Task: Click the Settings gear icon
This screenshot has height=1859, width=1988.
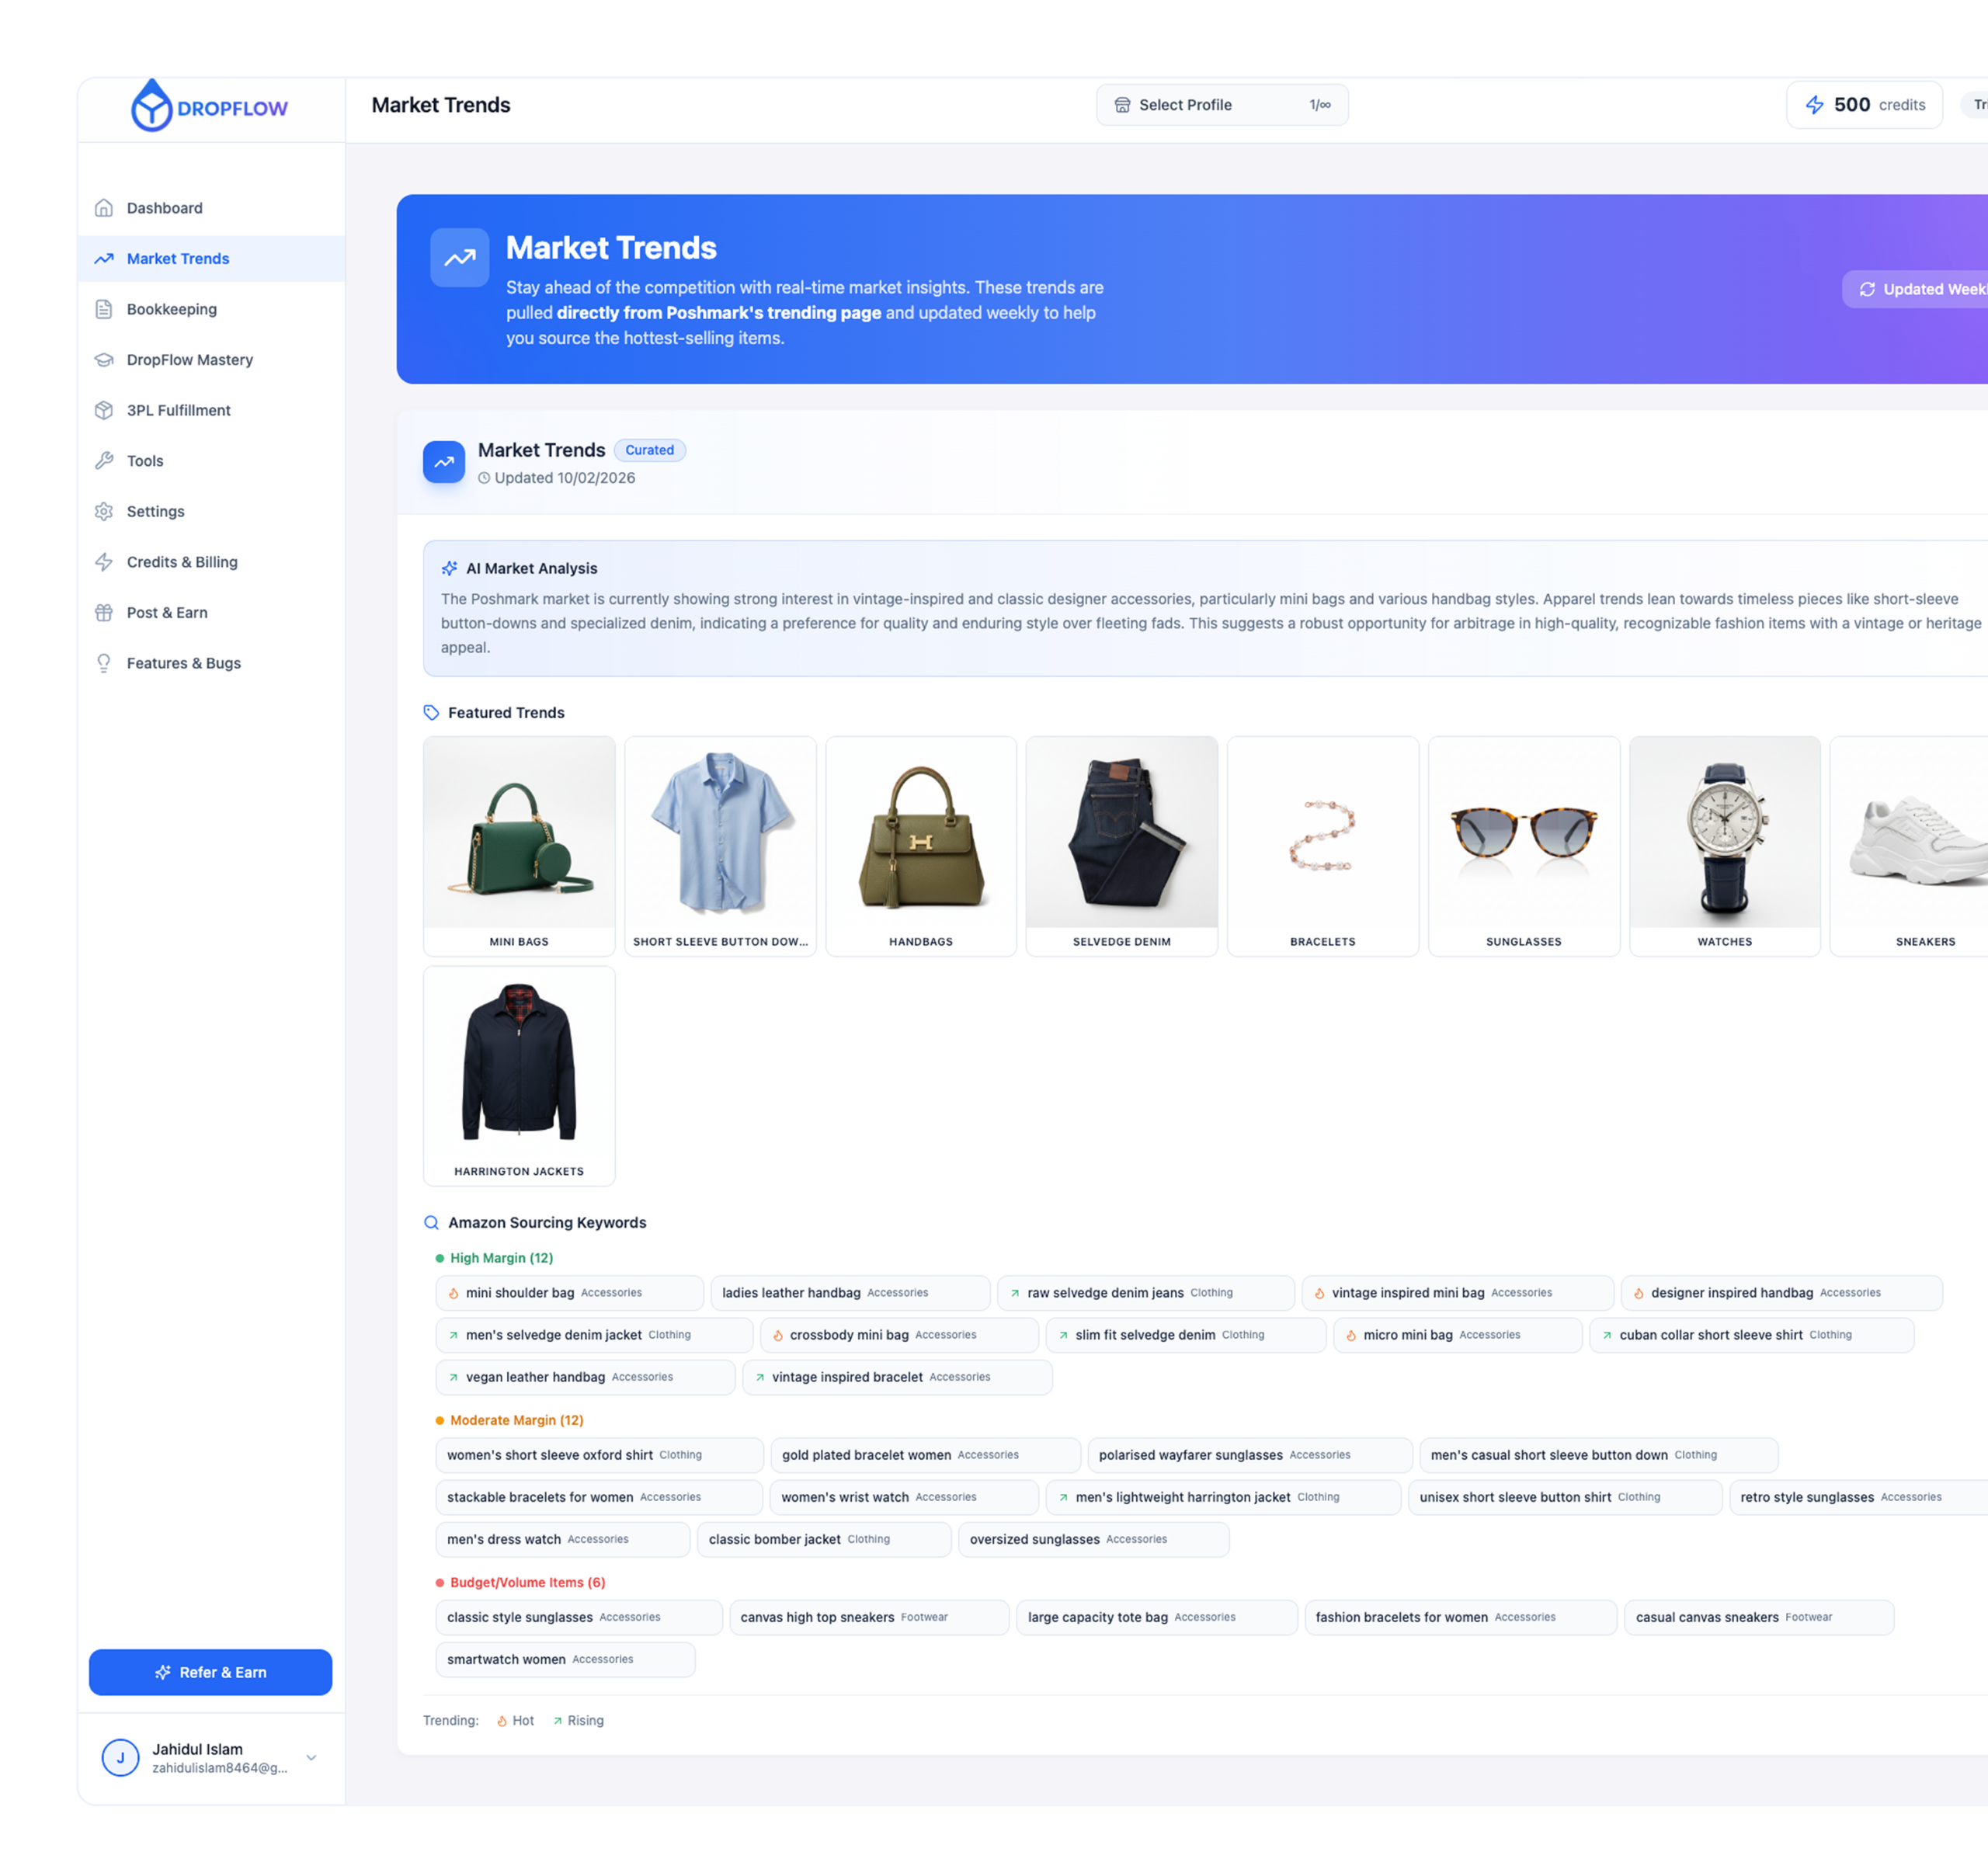Action: tap(104, 511)
